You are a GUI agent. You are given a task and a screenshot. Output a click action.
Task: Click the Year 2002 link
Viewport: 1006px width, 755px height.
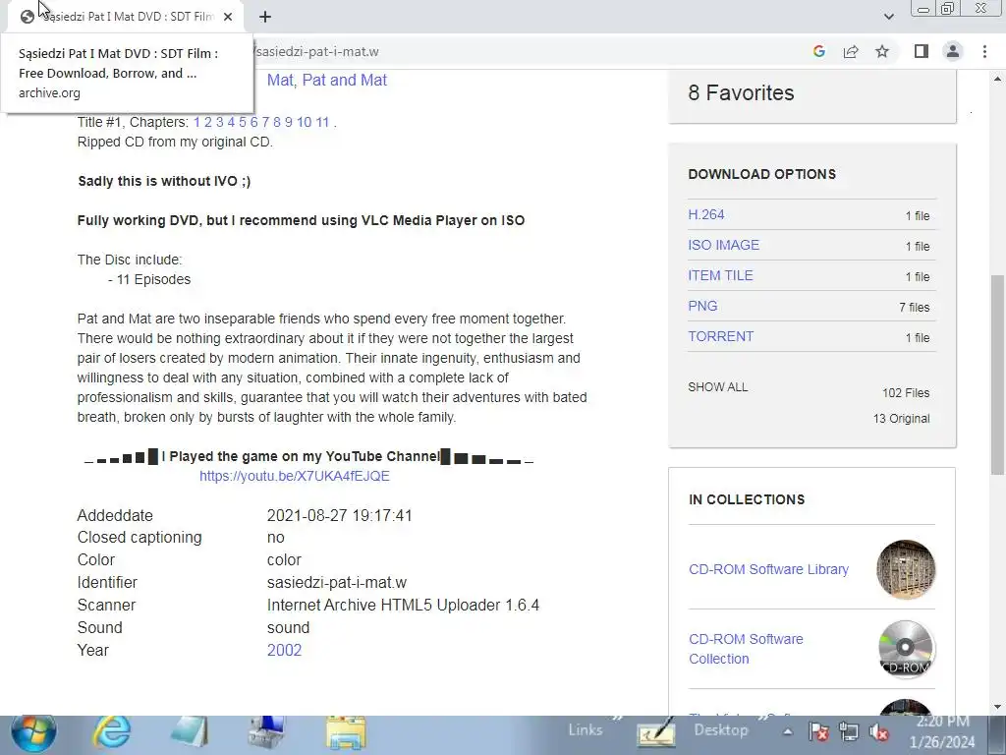pyautogui.click(x=284, y=651)
